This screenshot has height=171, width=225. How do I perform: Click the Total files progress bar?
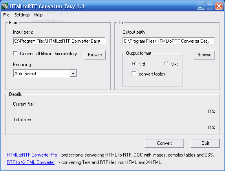click(107, 127)
